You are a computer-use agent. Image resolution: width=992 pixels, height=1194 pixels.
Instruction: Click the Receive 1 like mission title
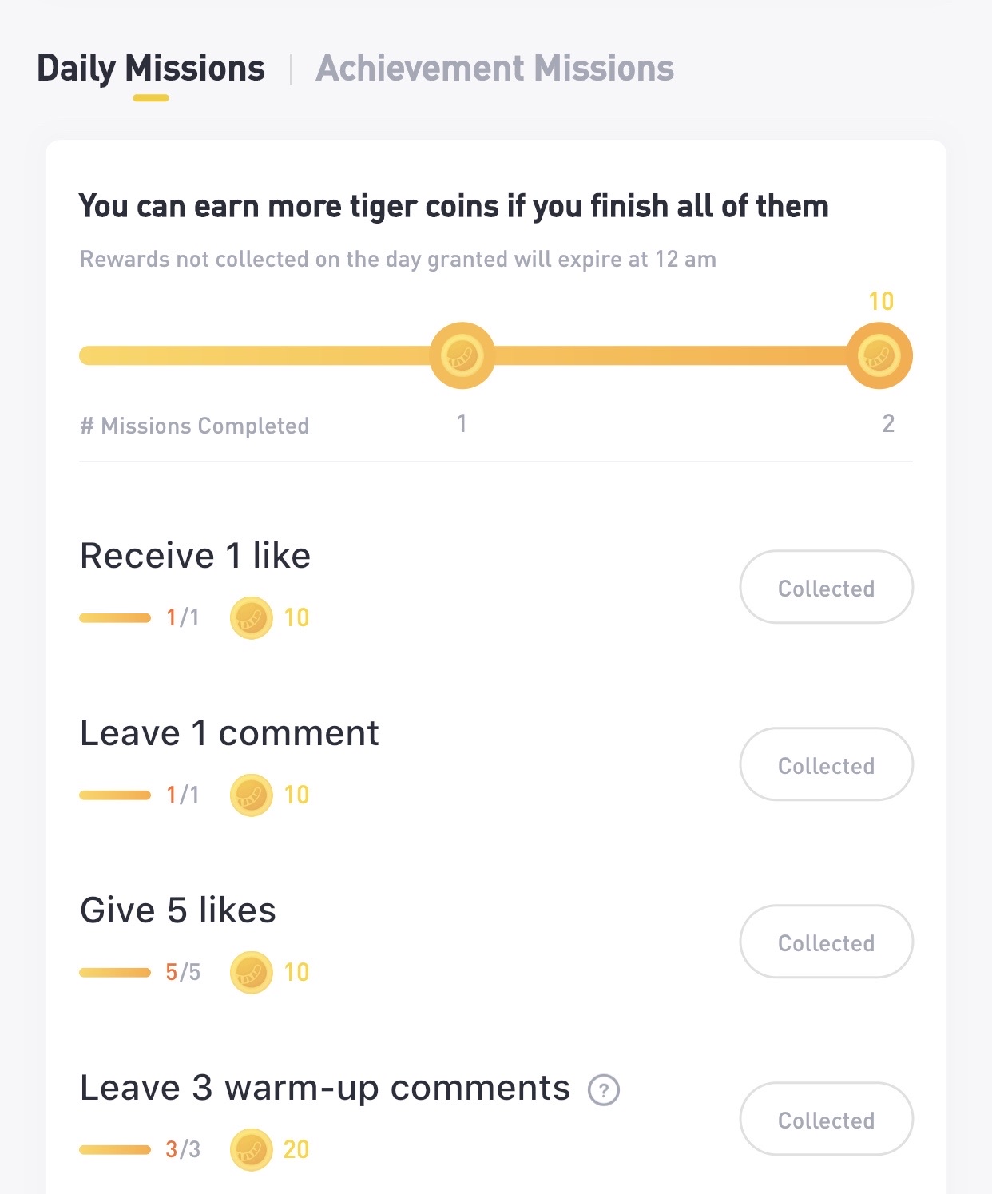(195, 556)
